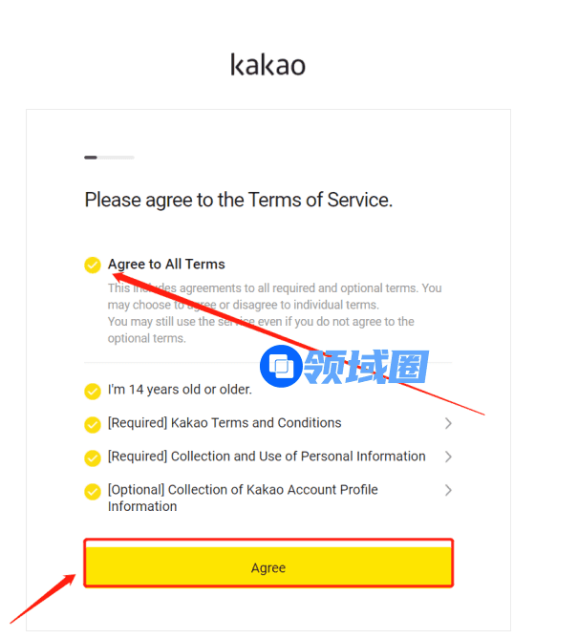The image size is (578, 638).
Task: Click the "I'm 14 years old or older" text
Action: coord(180,390)
